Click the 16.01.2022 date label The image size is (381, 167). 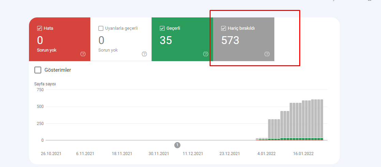[303, 154]
